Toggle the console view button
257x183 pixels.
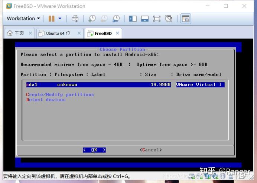coord(186,19)
